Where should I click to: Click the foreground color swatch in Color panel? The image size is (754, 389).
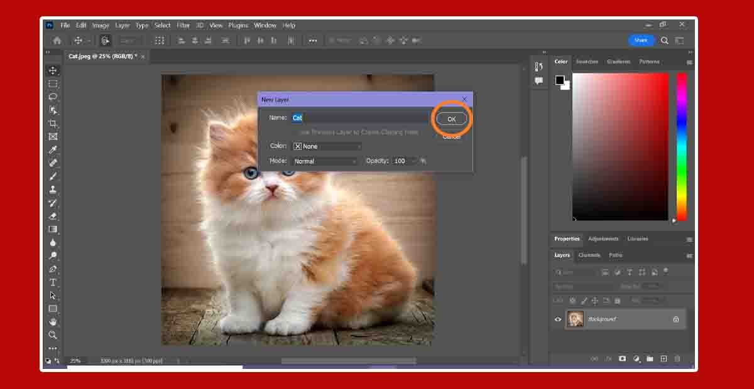(x=559, y=80)
